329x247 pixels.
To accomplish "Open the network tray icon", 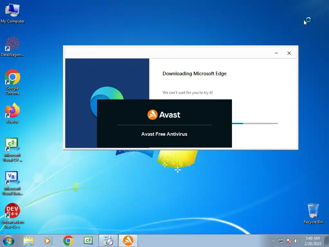I will point(281,241).
